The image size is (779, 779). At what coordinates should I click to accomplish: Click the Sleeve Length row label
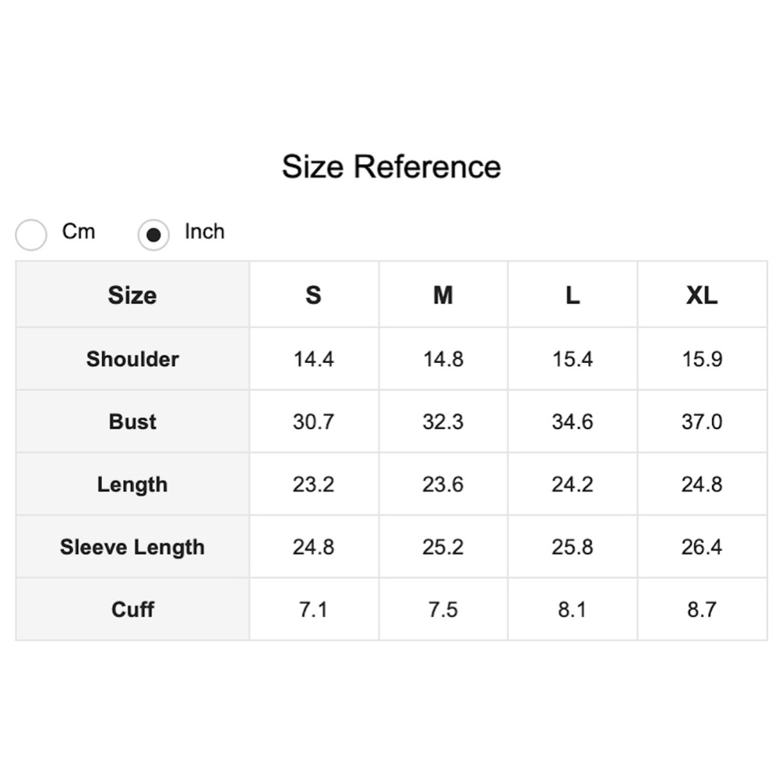pos(132,547)
